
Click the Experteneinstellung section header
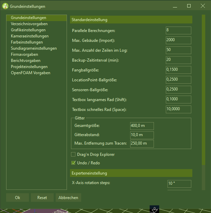(x=131, y=173)
